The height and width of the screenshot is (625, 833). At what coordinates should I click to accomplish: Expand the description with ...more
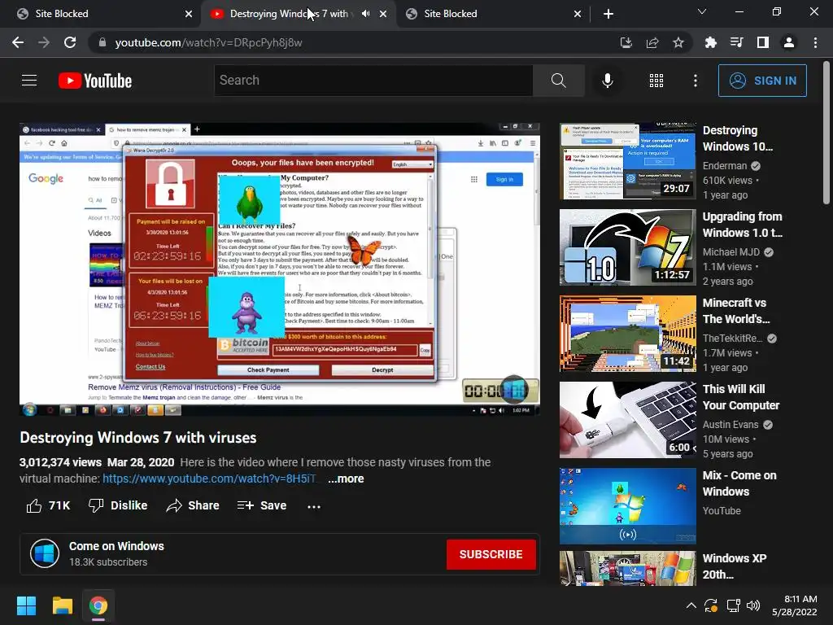coord(346,479)
